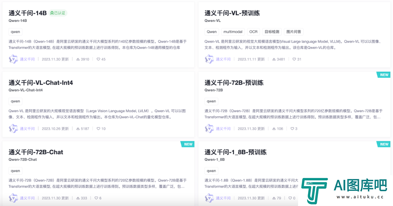
Task: Click 通义千问 avatar on Qwen-14B card
Action: (13, 59)
